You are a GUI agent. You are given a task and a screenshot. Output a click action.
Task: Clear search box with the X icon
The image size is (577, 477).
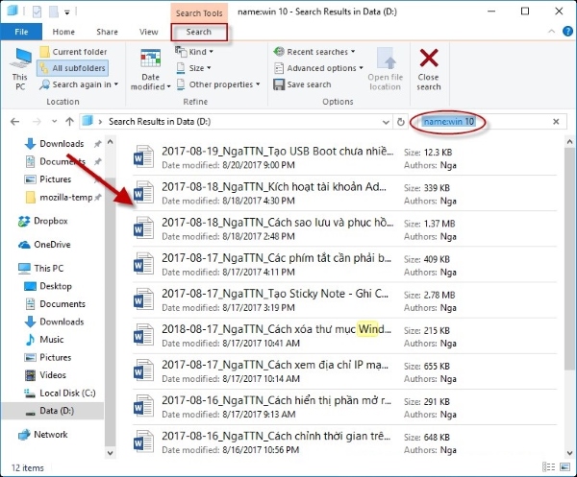pyautogui.click(x=556, y=122)
